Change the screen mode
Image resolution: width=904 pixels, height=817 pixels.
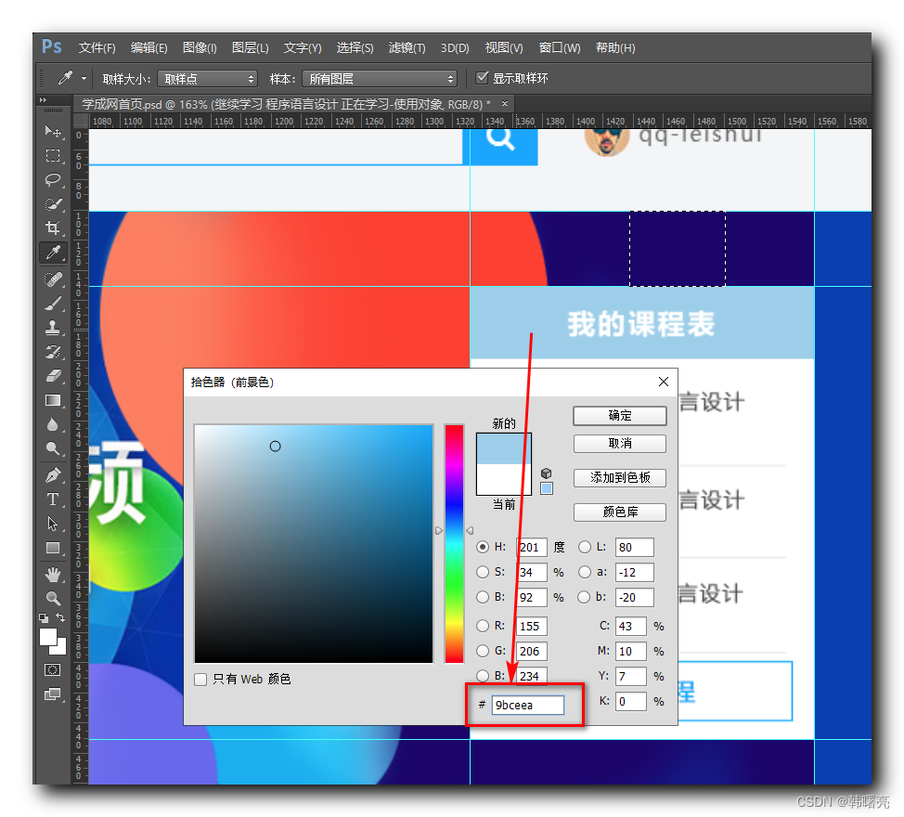point(53,694)
